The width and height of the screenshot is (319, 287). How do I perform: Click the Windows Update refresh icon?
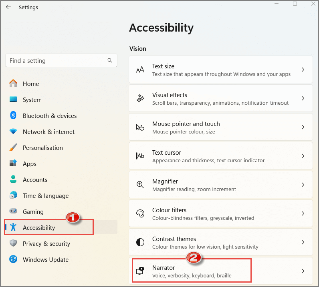click(x=13, y=259)
